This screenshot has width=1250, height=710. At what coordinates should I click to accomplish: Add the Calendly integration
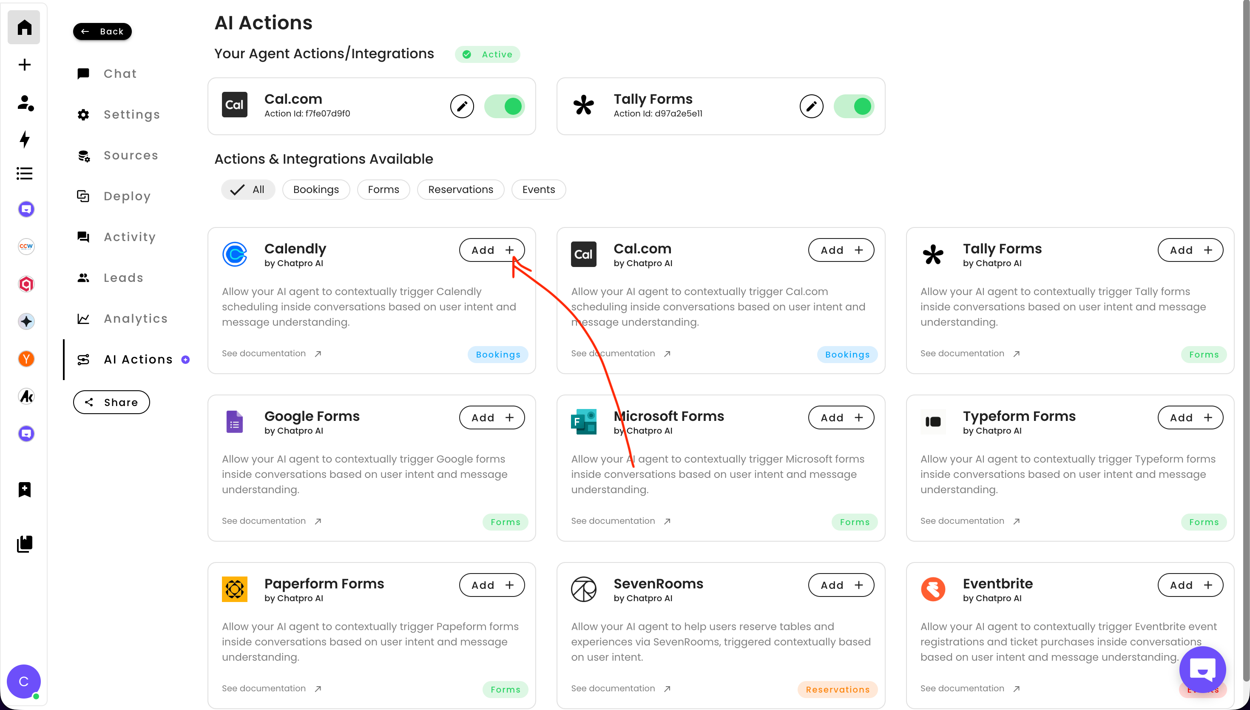(491, 250)
